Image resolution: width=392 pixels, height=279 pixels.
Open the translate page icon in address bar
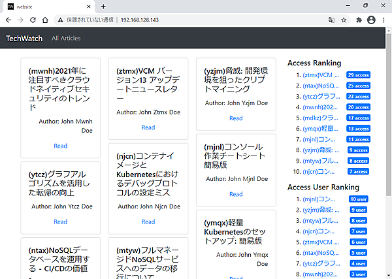coord(330,20)
